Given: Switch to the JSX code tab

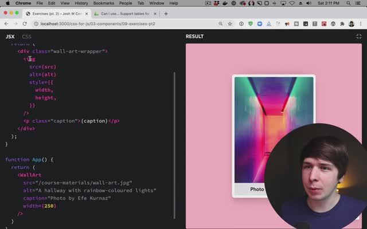Looking at the screenshot, I should pos(10,37).
